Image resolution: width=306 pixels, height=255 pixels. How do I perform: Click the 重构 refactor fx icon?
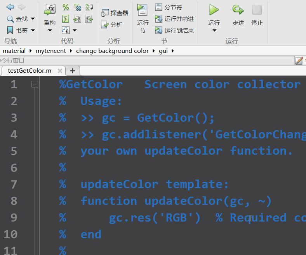pyautogui.click(x=50, y=10)
